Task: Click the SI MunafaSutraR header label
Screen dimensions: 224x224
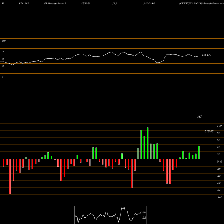Action: (55, 4)
